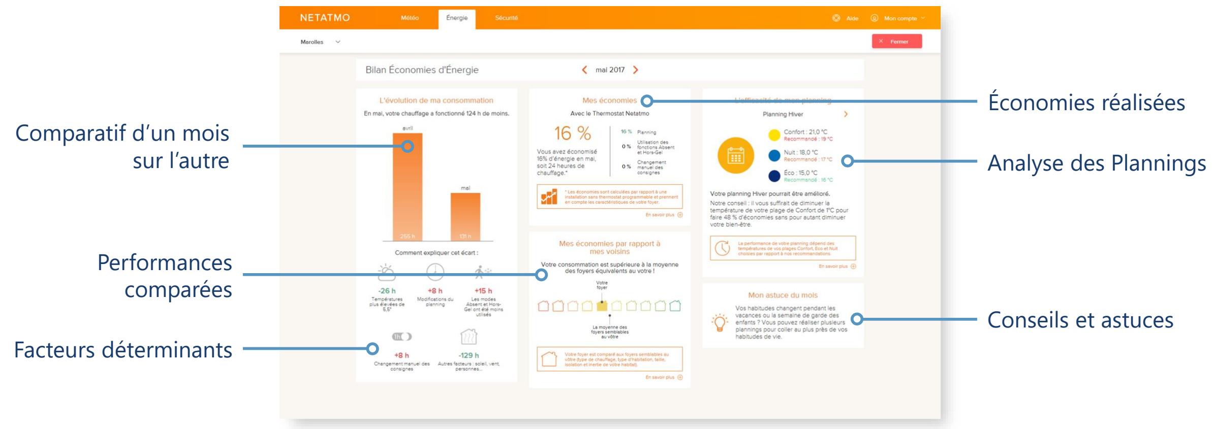The image size is (1213, 429).
Task: Click the light bulb tip icon
Action: pyautogui.click(x=719, y=322)
